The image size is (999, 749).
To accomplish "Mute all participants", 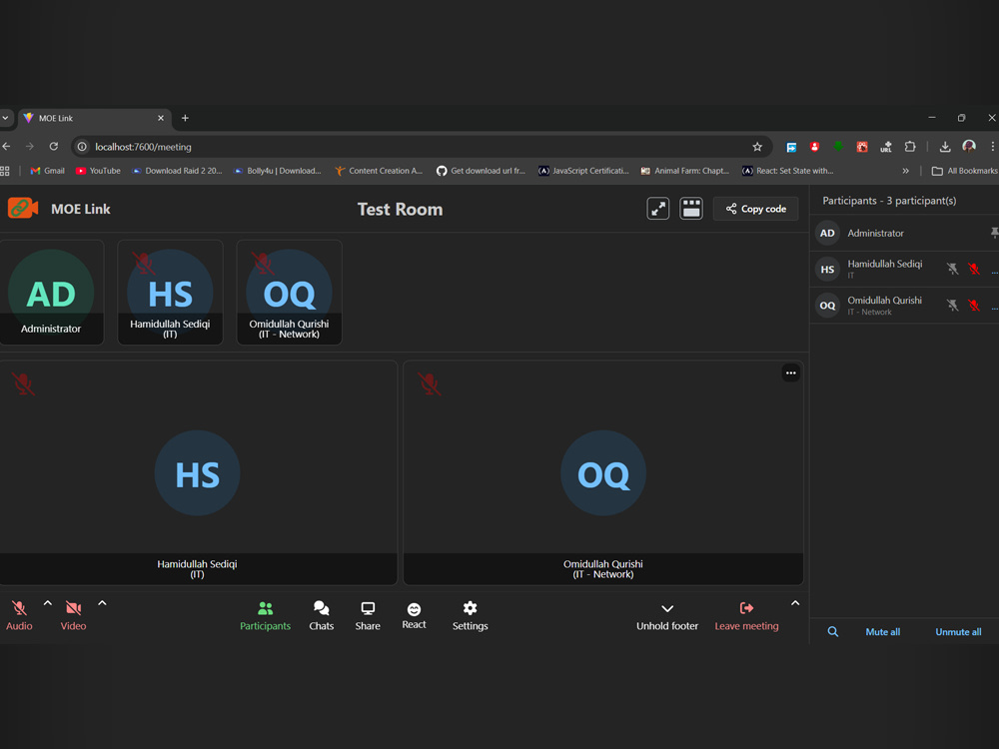I will 882,632.
